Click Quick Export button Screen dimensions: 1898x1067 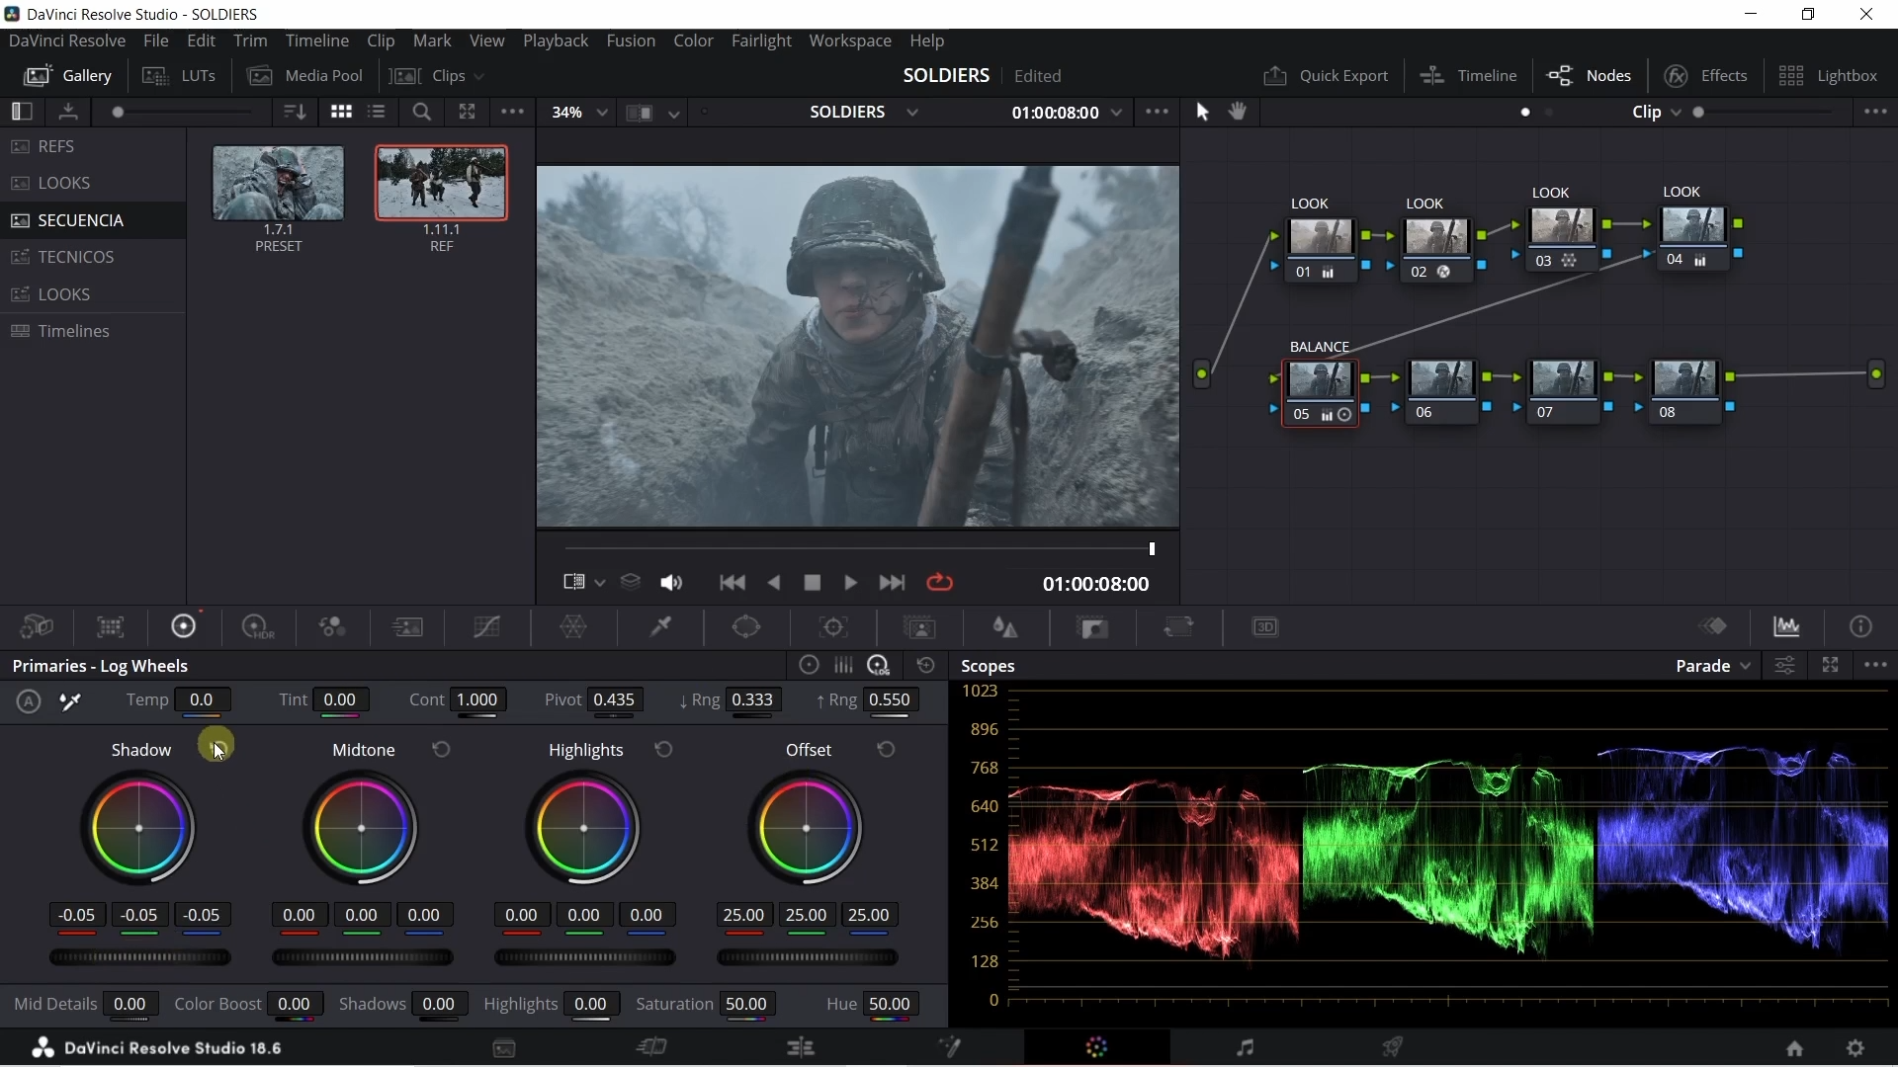tap(1326, 75)
